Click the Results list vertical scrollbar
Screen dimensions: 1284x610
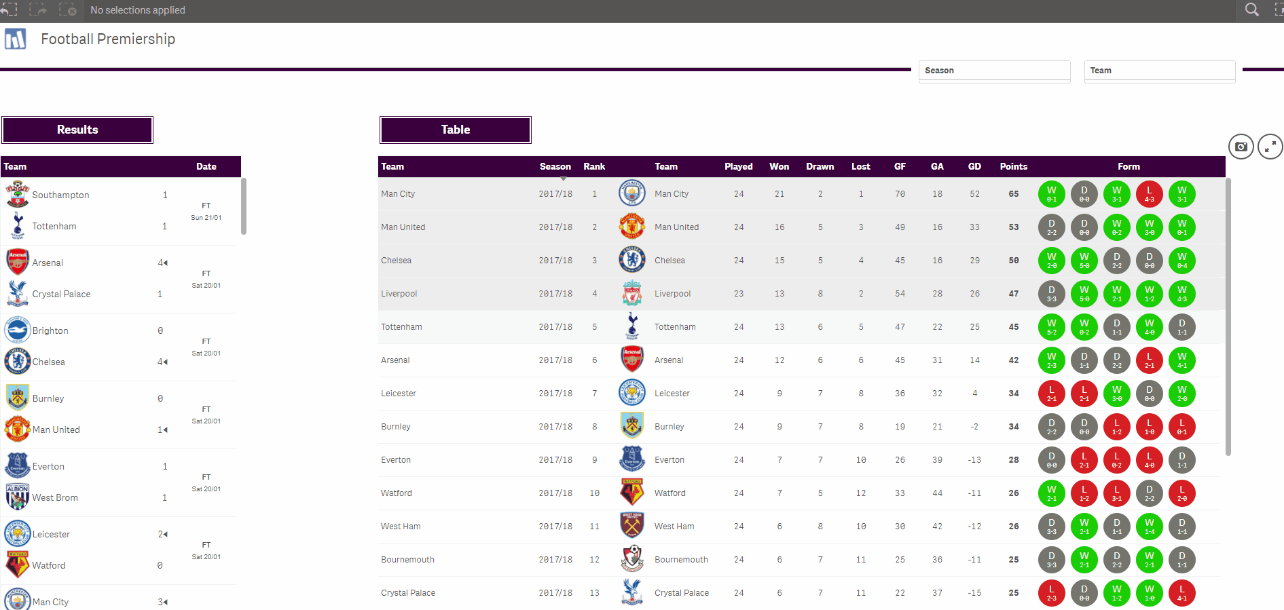coord(243,206)
